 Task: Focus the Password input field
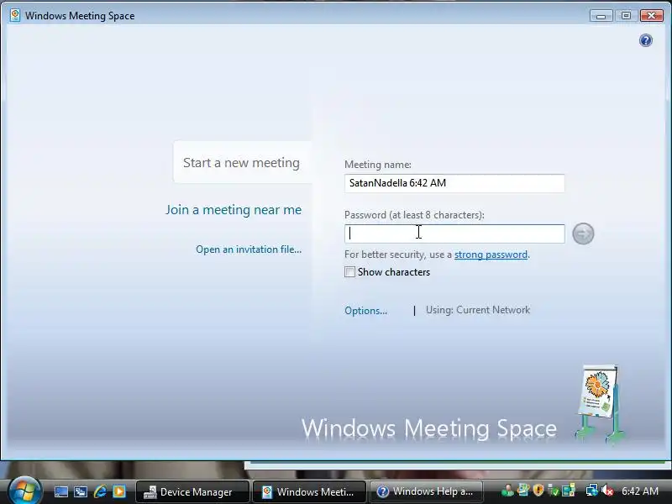click(x=454, y=234)
